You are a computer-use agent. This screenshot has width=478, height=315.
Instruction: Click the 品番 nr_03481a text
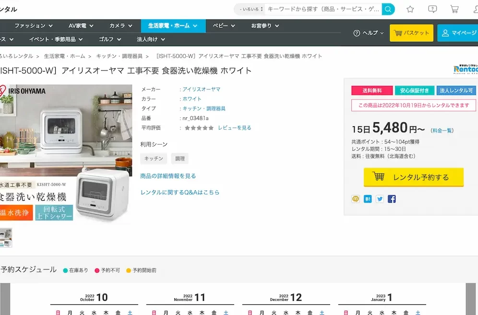(195, 118)
